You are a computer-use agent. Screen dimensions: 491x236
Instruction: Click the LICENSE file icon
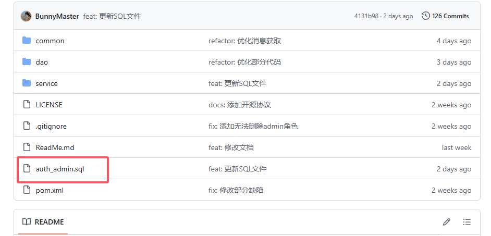[27, 104]
